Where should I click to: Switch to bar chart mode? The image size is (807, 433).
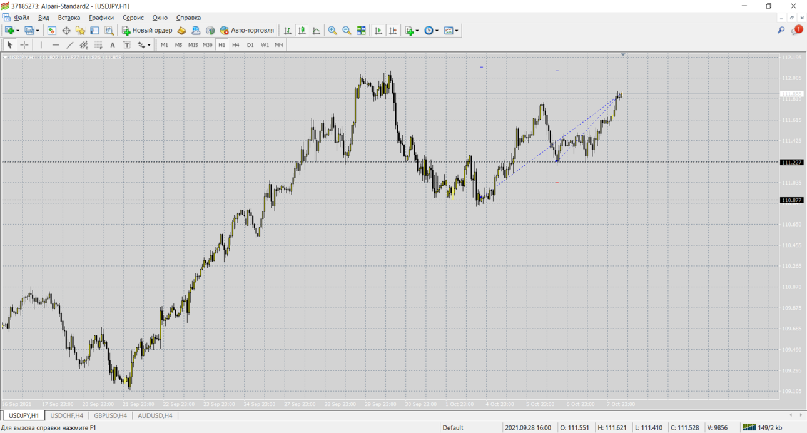coord(288,30)
